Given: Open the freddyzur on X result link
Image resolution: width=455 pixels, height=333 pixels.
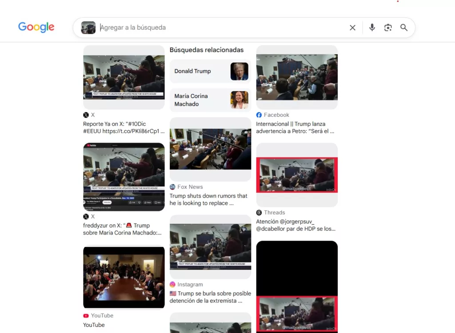Looking at the screenshot, I should click(x=122, y=229).
